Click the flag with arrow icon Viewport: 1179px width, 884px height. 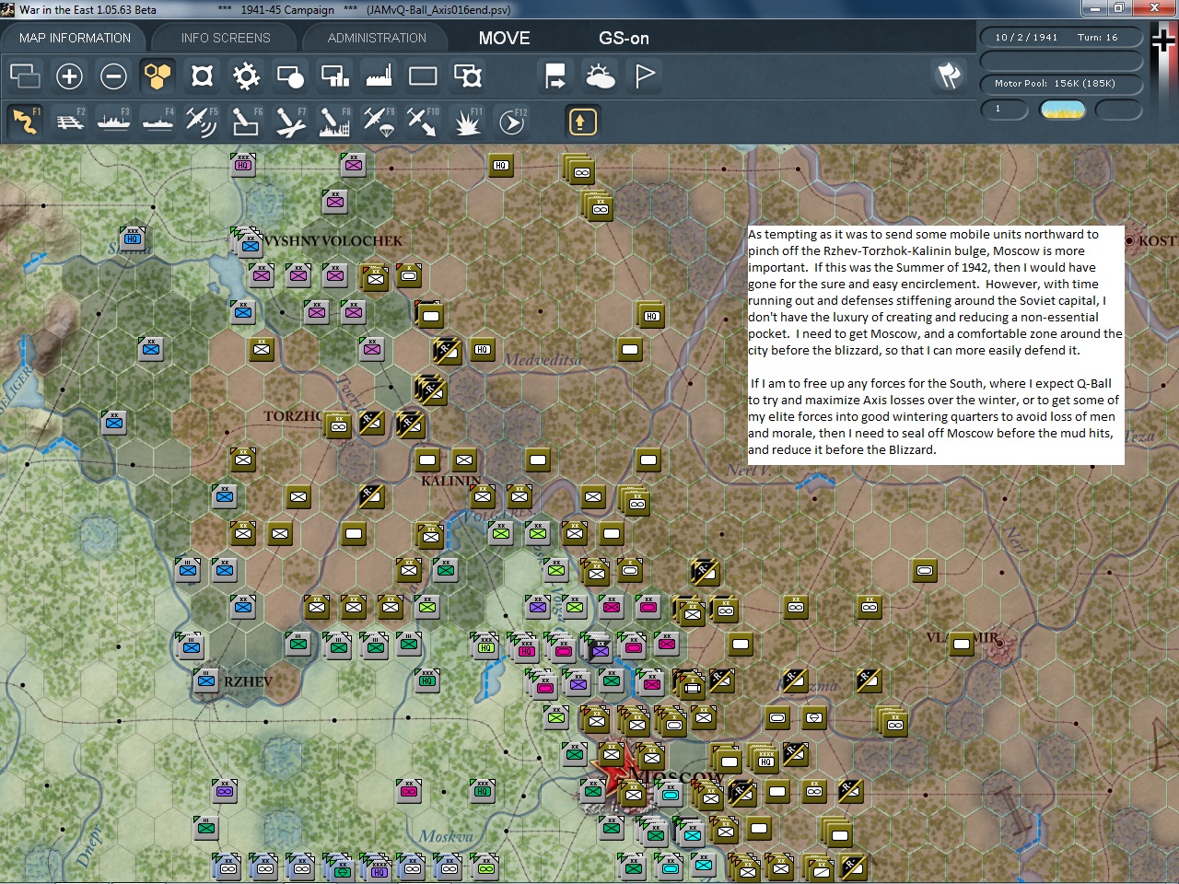pos(555,76)
